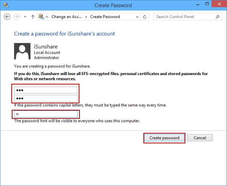Click the Back navigation arrow
This screenshot has width=227, height=186.
[7, 17]
